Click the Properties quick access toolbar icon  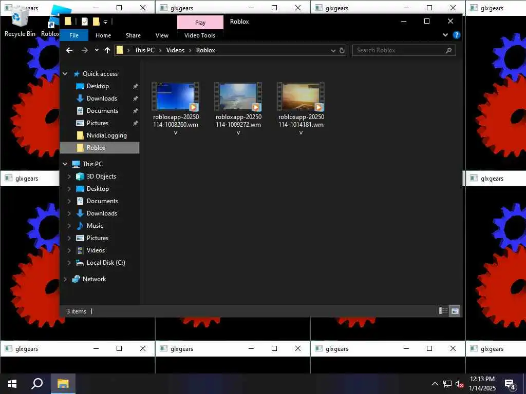coord(85,22)
